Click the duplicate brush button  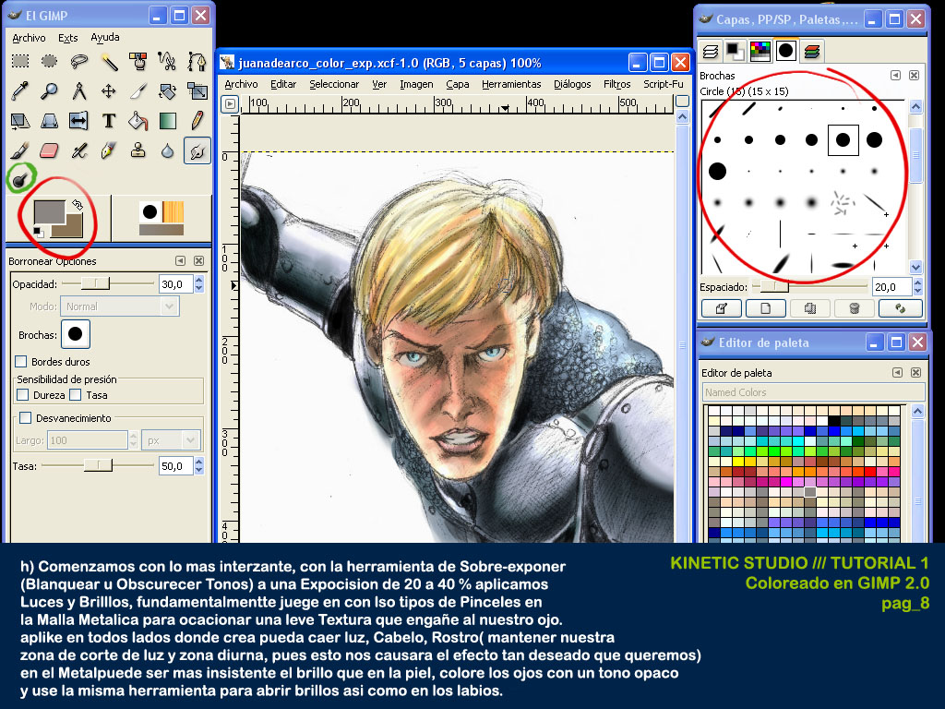pyautogui.click(x=810, y=308)
